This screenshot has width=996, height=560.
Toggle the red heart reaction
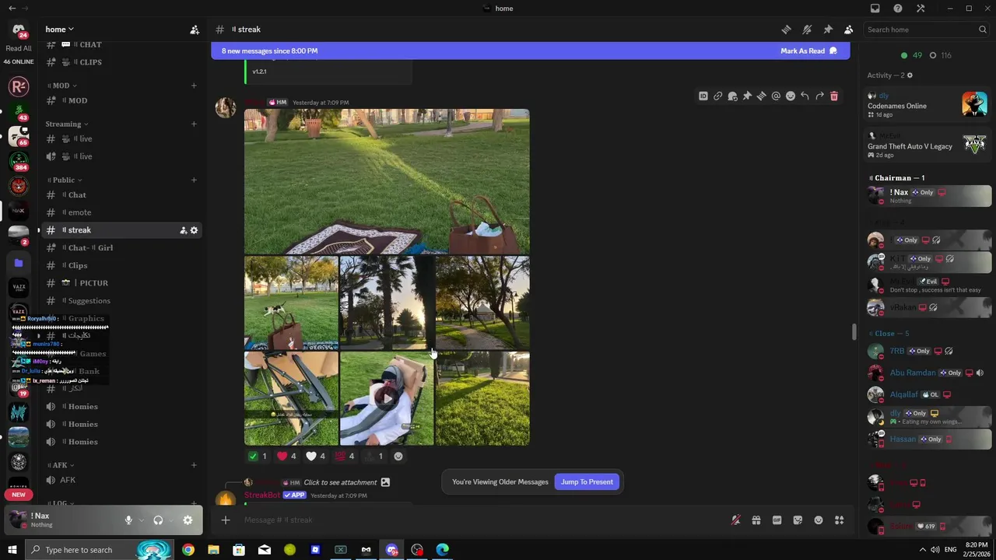coord(287,457)
